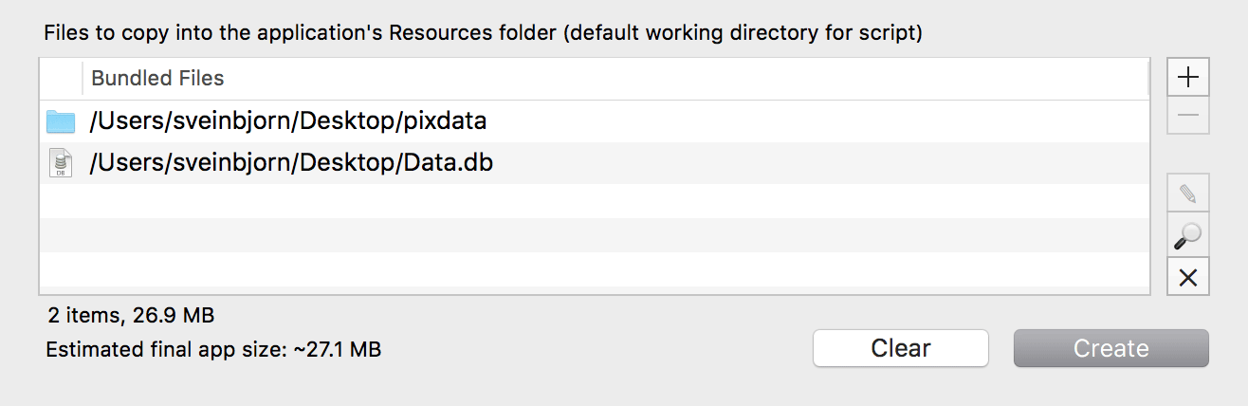Click the blank icon column header
The width and height of the screenshot is (1248, 406).
(62, 78)
